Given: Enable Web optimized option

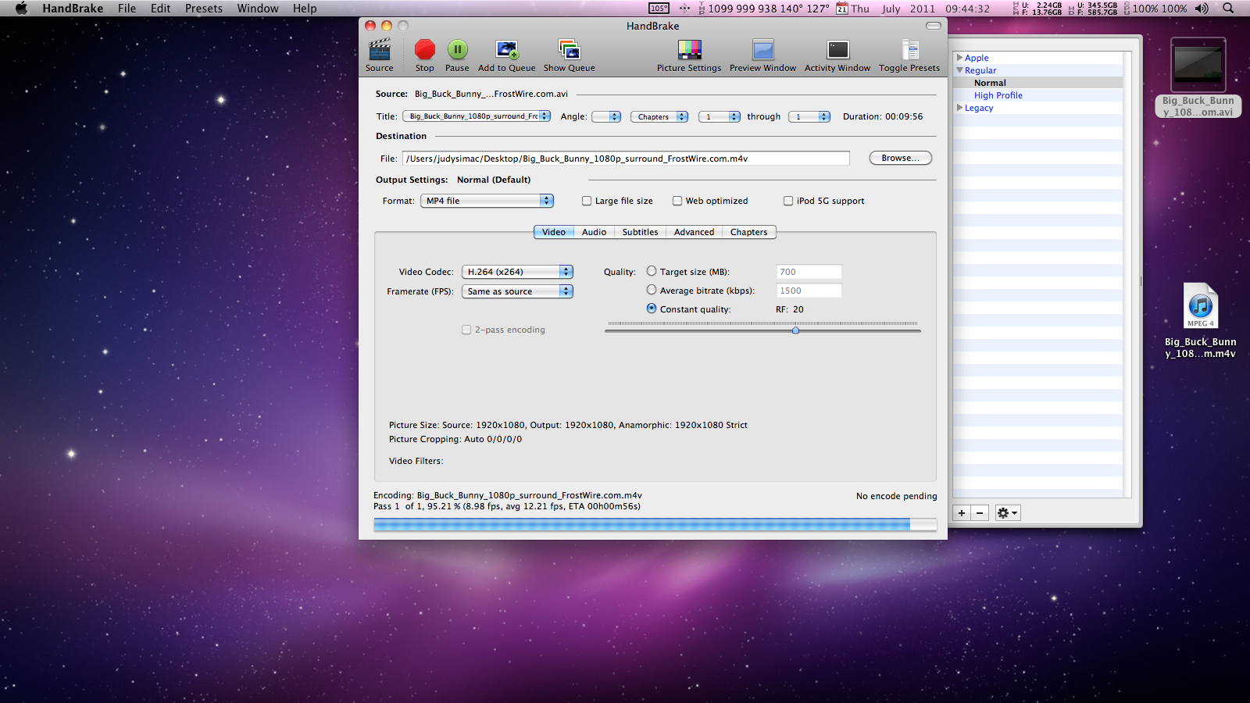Looking at the screenshot, I should (677, 201).
